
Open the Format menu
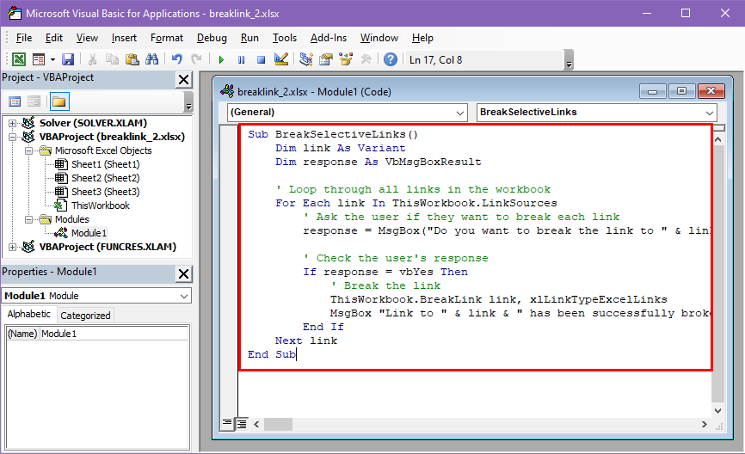pyautogui.click(x=166, y=38)
